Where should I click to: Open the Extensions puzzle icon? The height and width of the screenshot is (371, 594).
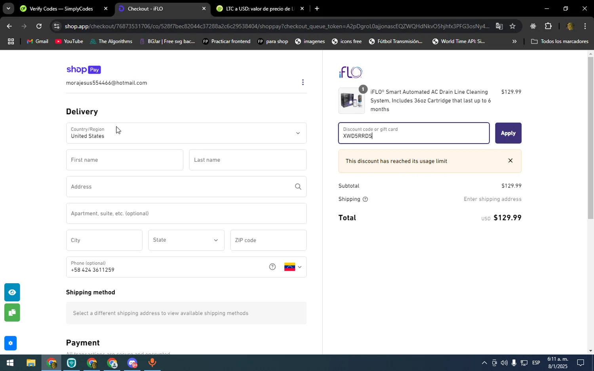point(548,26)
